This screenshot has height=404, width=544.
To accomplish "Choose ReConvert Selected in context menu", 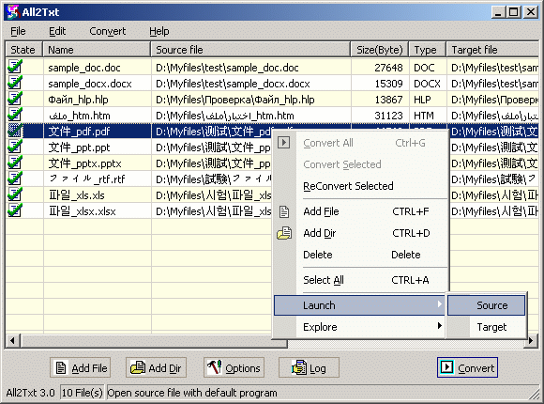I will pyautogui.click(x=361, y=186).
